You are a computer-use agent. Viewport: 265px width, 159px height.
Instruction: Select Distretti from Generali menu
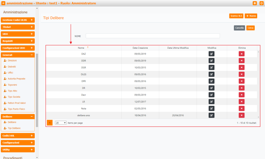tap(12, 67)
